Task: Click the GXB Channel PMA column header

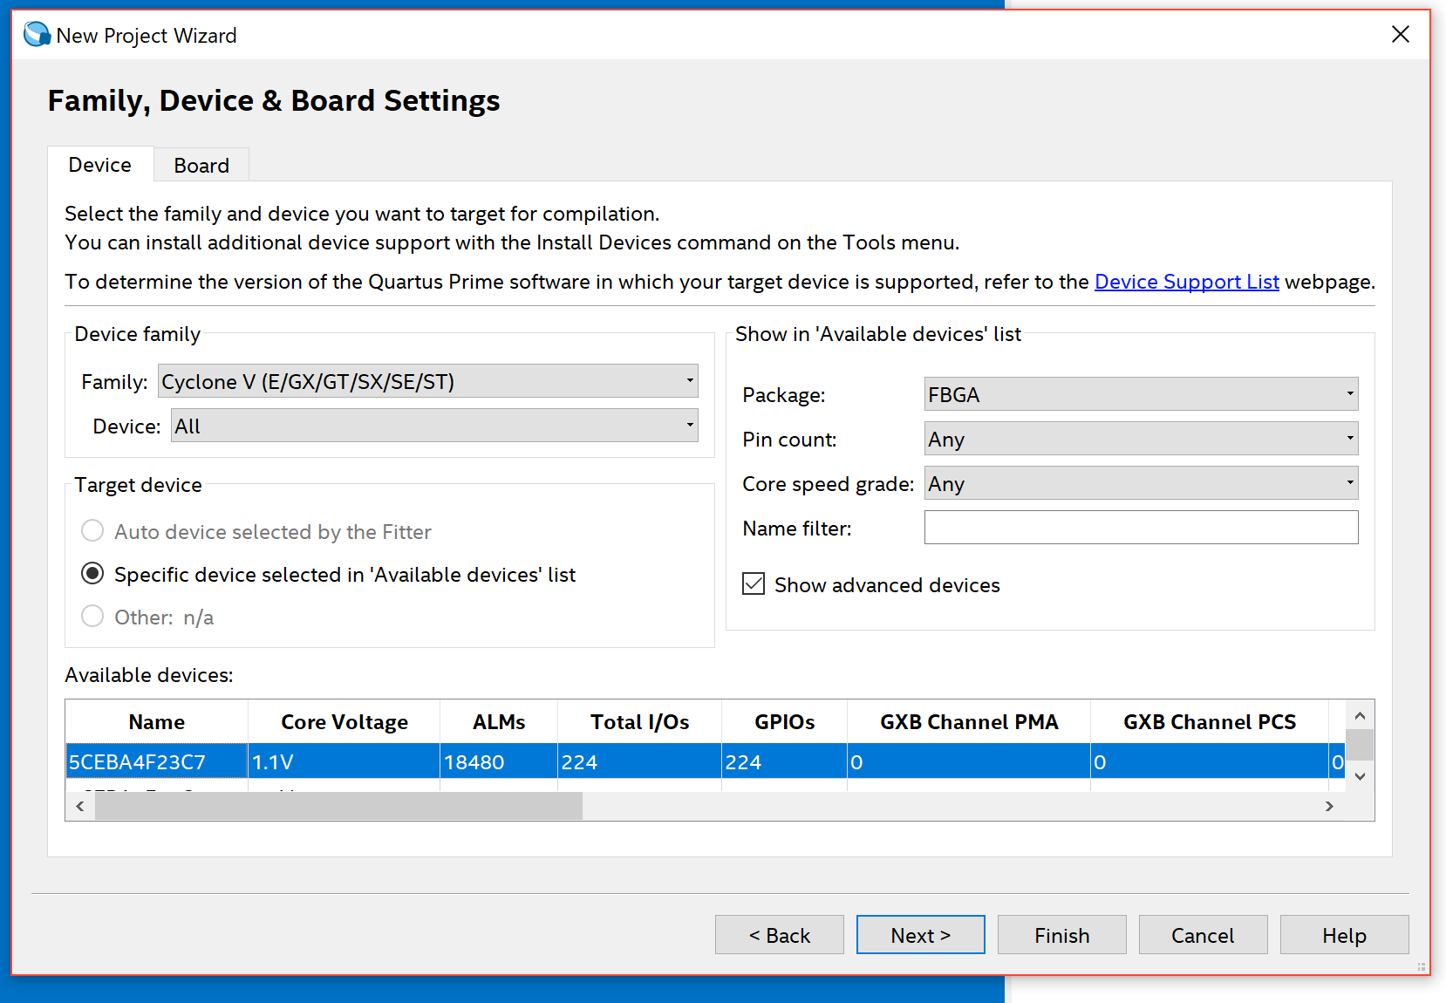Action: pyautogui.click(x=969, y=722)
